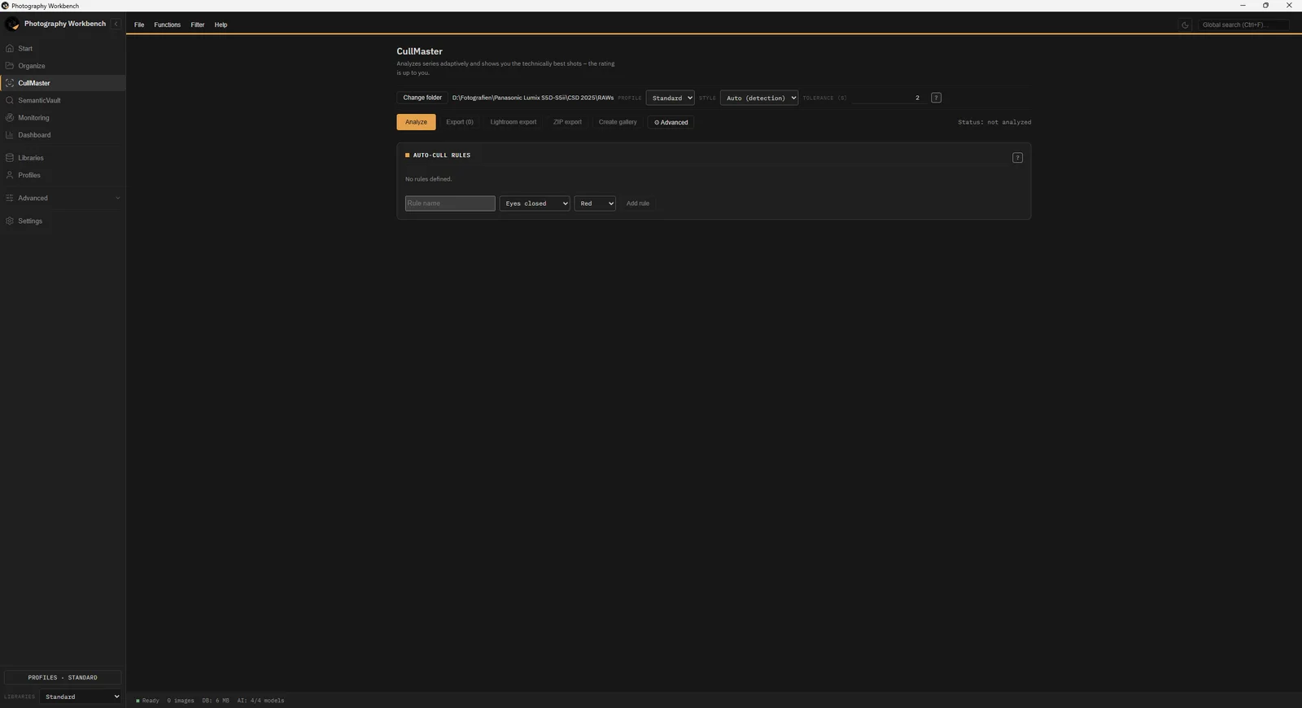Click the Create gallery button
Viewport: 1302px width, 708px height.
click(618, 122)
